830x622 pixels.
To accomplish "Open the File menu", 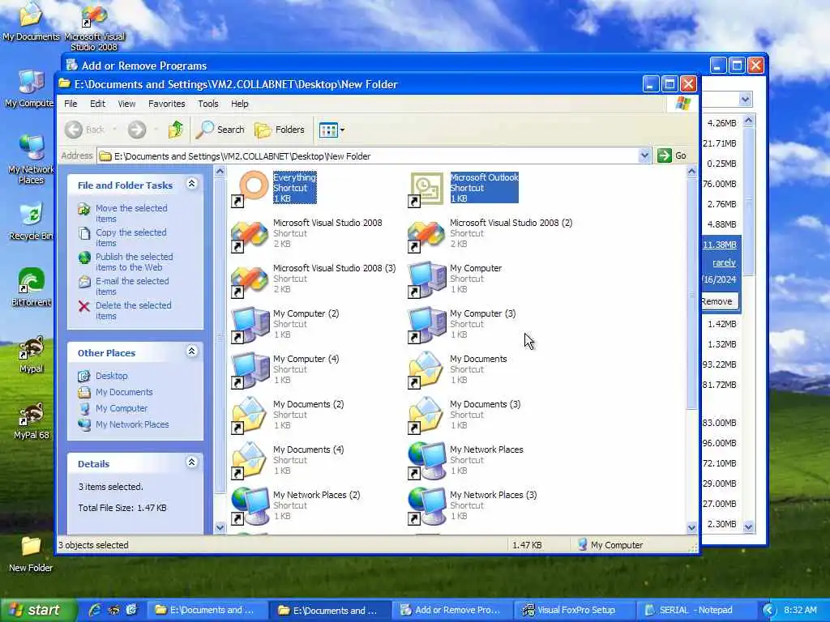I will (71, 104).
